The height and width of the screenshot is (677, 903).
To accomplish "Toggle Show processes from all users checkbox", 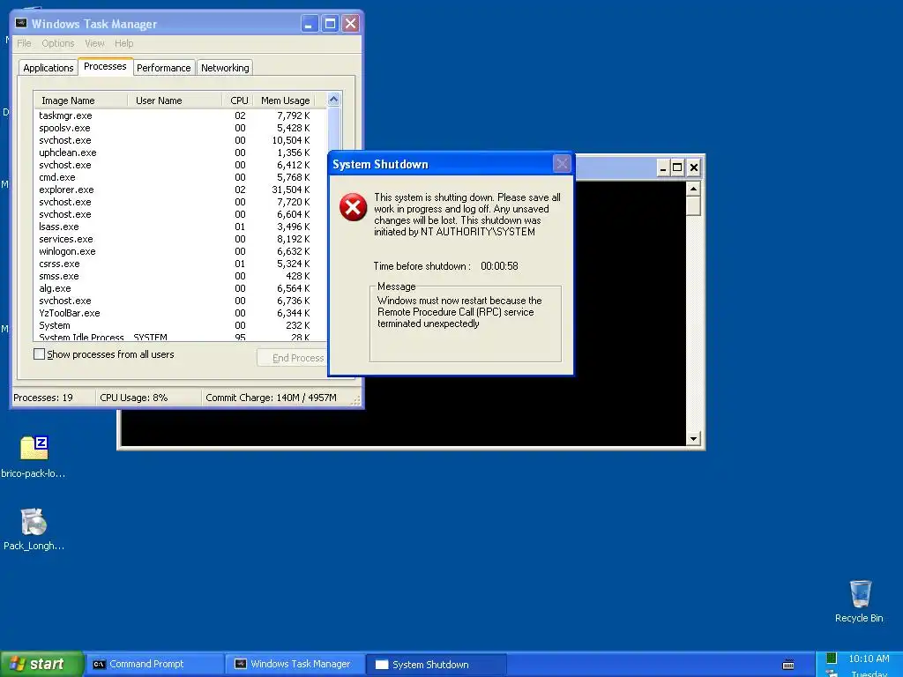I will click(39, 354).
